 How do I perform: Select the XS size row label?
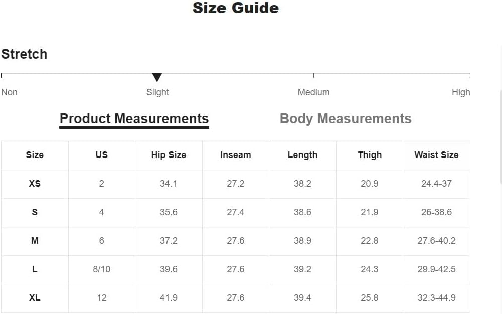point(35,184)
